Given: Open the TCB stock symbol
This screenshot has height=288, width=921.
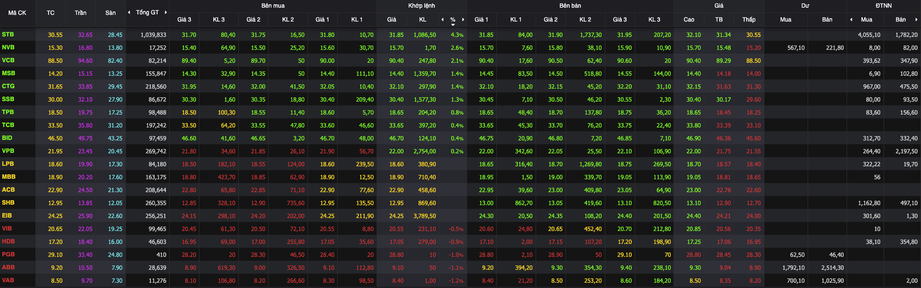Looking at the screenshot, I should (x=8, y=125).
